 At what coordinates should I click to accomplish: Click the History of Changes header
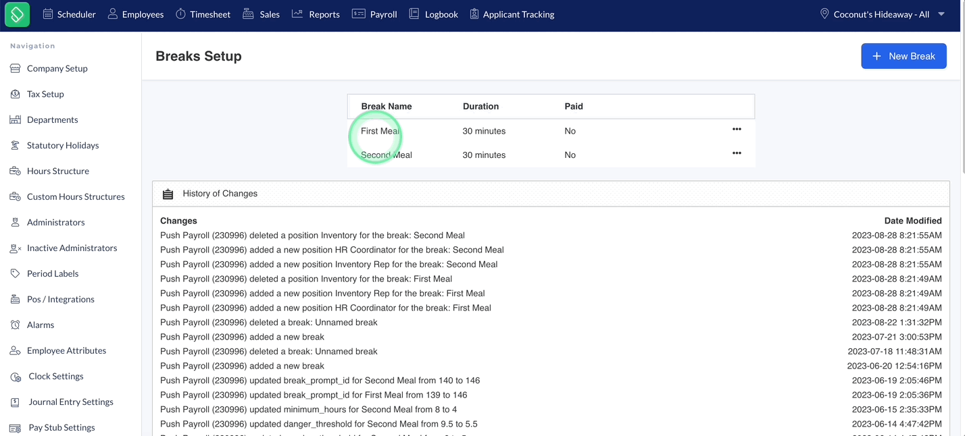551,194
